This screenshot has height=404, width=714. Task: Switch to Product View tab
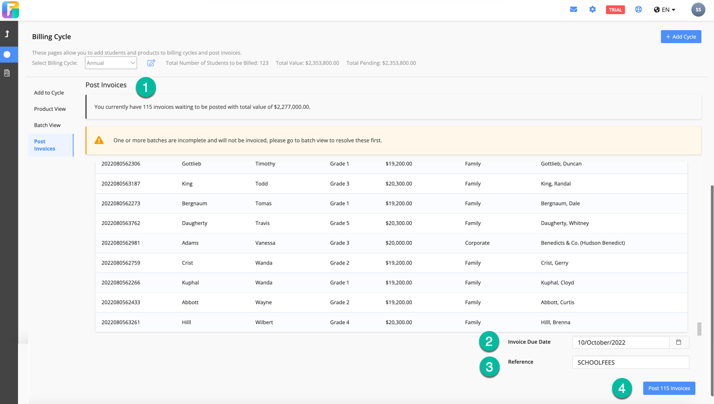[x=50, y=109]
